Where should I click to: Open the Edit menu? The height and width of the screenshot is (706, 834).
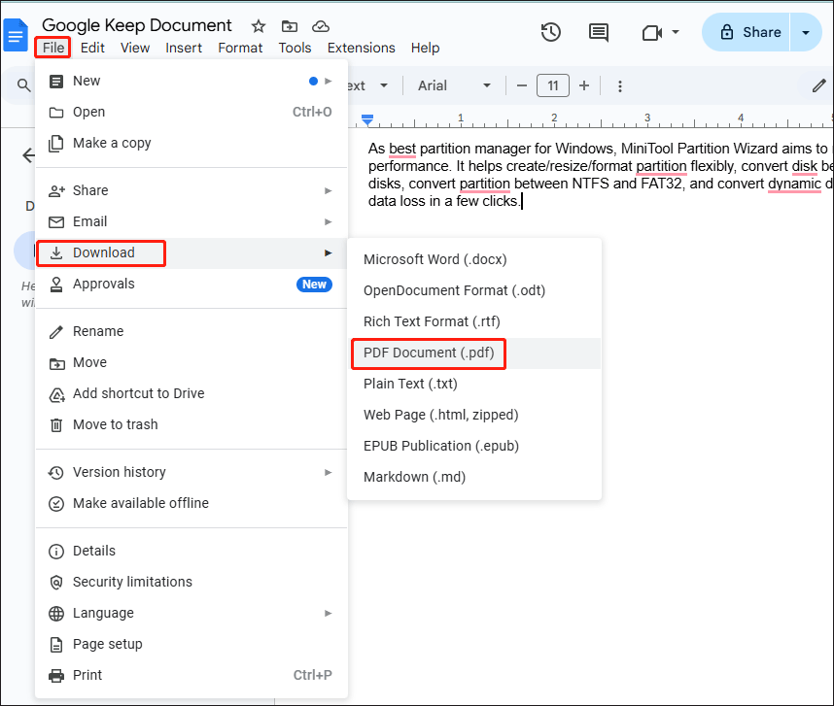tap(92, 48)
